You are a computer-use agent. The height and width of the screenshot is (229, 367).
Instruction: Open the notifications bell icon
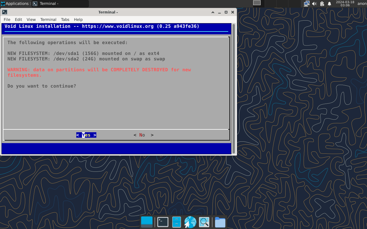point(329,4)
